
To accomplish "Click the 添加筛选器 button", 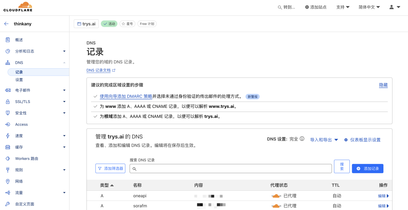I will [110, 169].
